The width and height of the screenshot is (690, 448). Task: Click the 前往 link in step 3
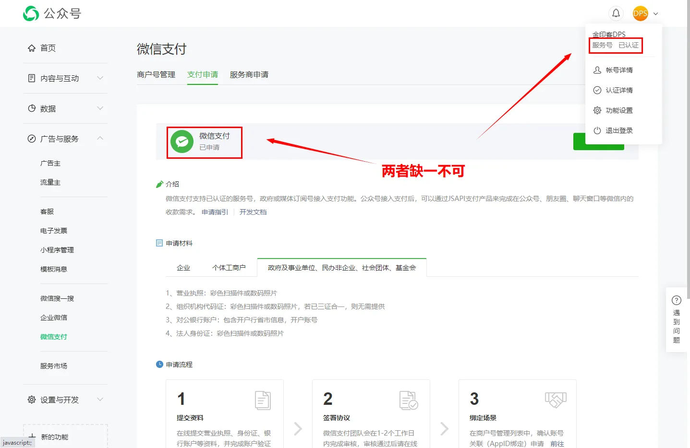click(557, 444)
